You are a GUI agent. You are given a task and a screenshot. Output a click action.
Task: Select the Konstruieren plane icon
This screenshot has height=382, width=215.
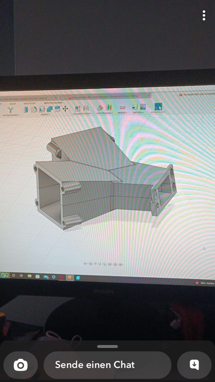[100, 108]
